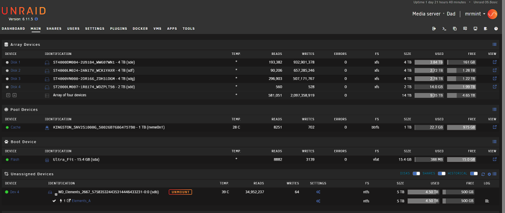Open the Apps tab
The width and height of the screenshot is (505, 213).
tap(172, 29)
